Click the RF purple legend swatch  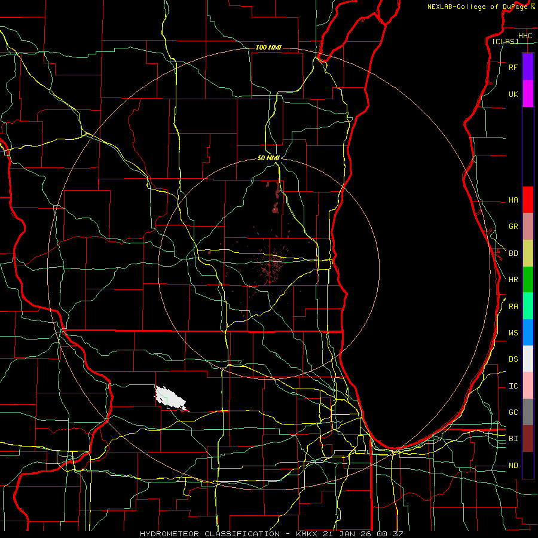click(528, 67)
